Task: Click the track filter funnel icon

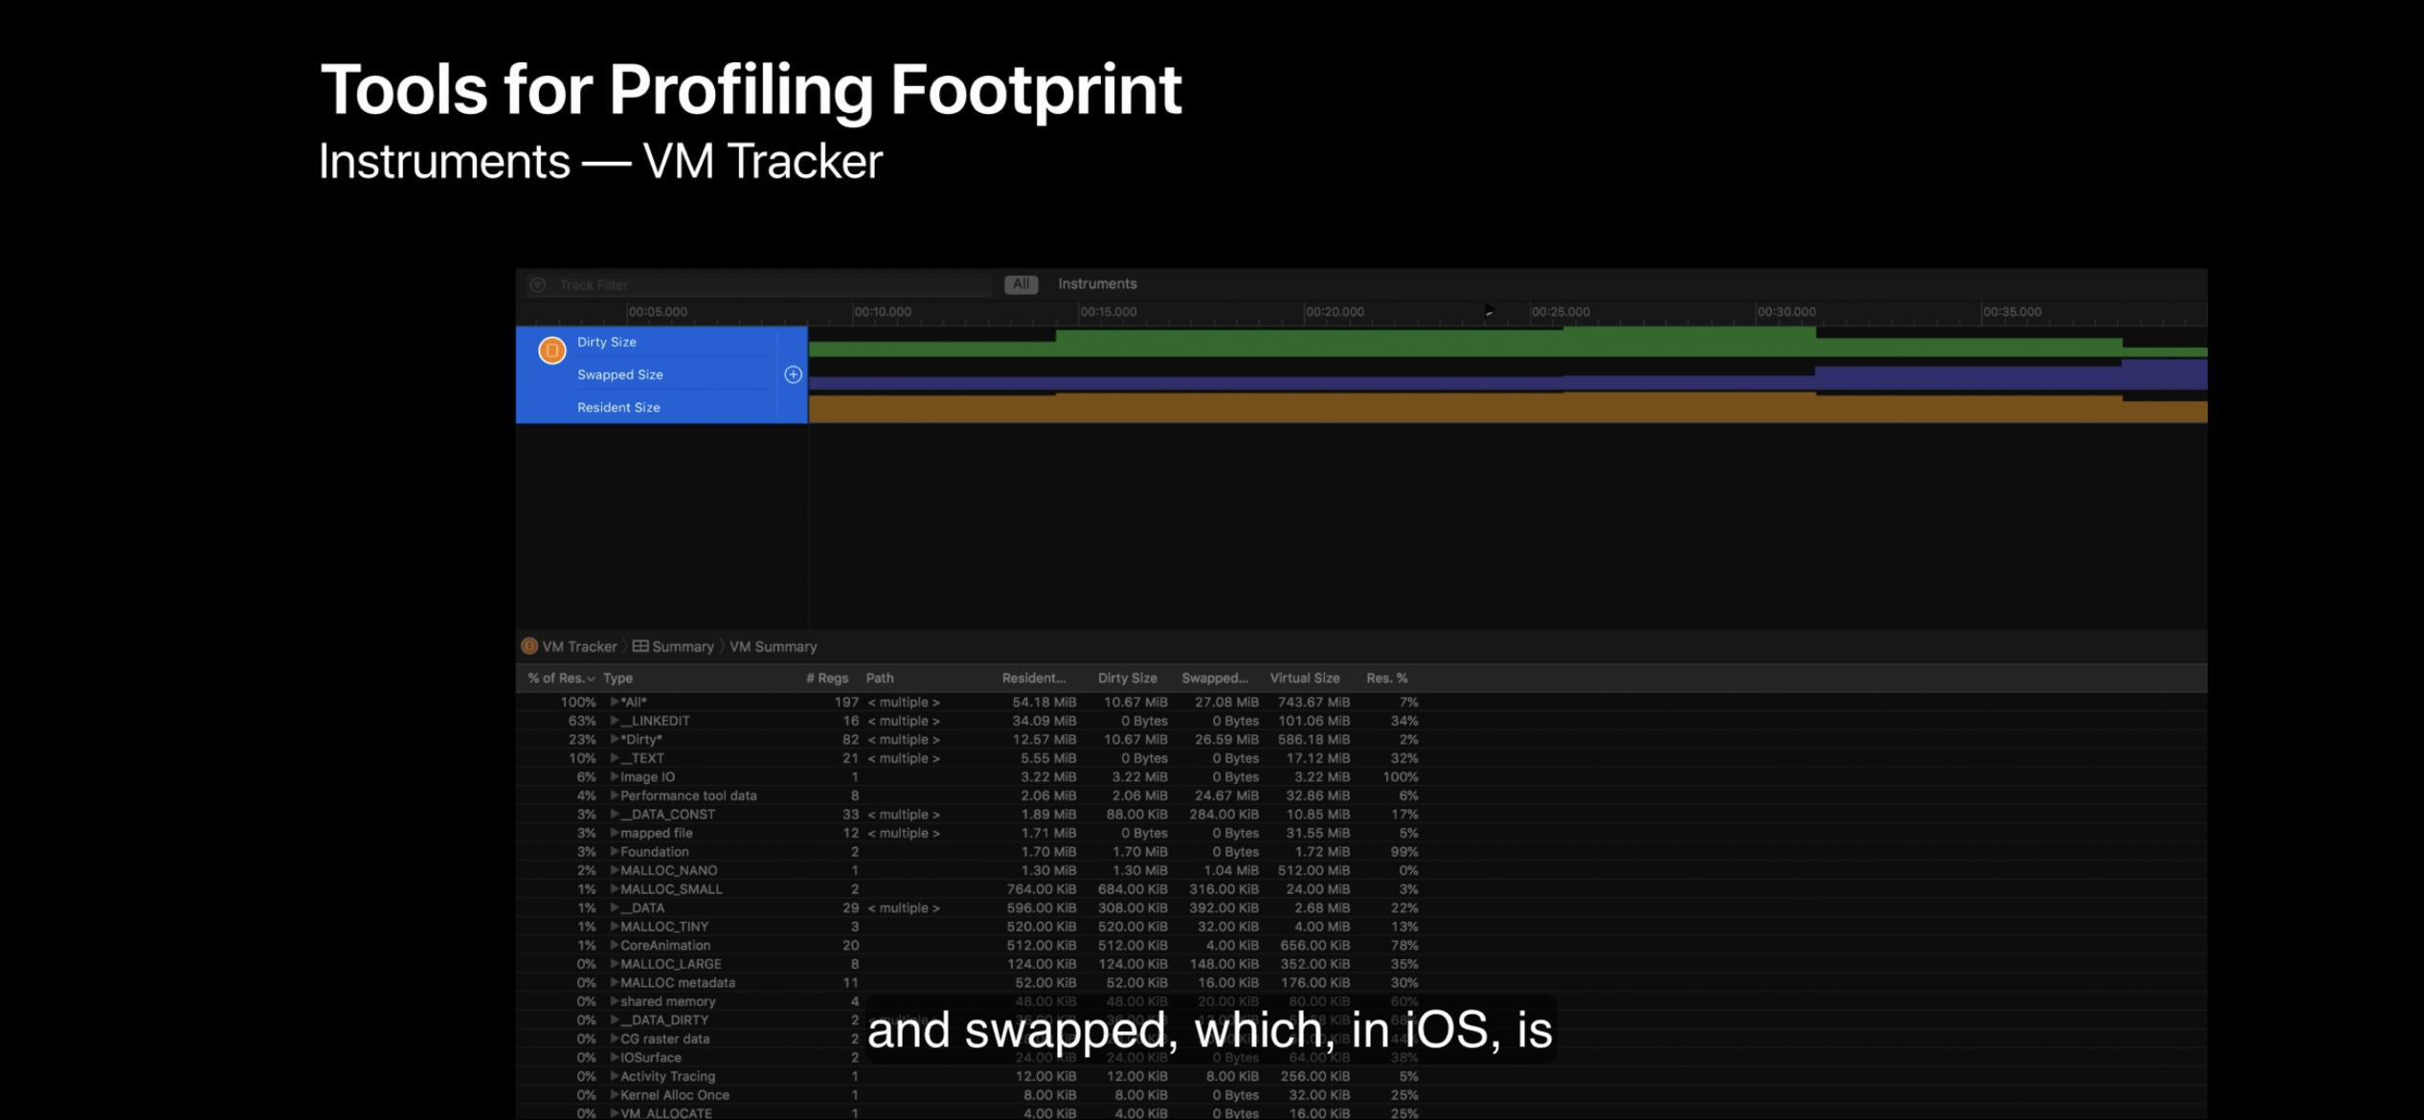Action: (x=538, y=285)
